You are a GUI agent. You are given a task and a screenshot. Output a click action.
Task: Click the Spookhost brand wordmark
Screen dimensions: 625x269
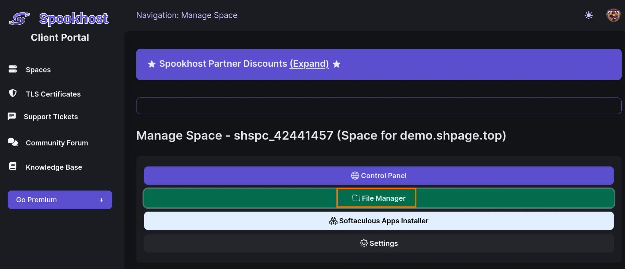pyautogui.click(x=74, y=19)
